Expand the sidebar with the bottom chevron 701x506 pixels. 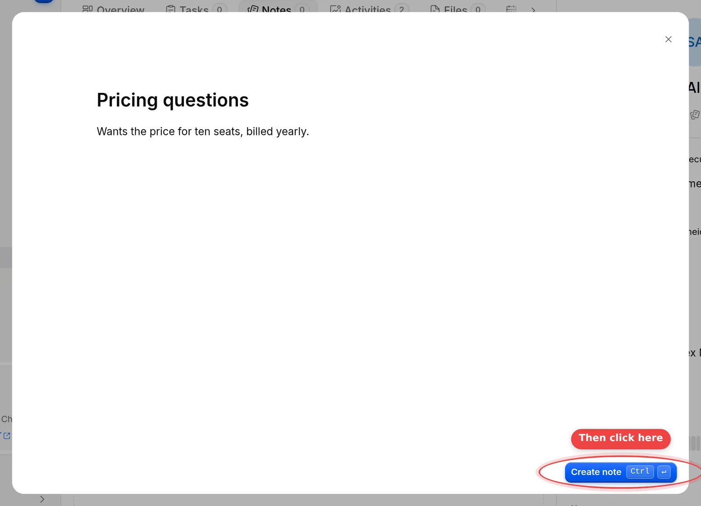tap(42, 499)
